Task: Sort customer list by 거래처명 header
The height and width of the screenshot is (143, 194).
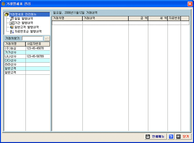Action: [x=15, y=44]
